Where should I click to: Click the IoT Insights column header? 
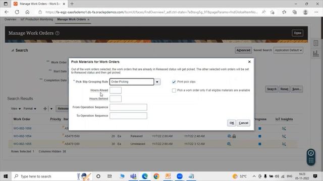coord(284,119)
